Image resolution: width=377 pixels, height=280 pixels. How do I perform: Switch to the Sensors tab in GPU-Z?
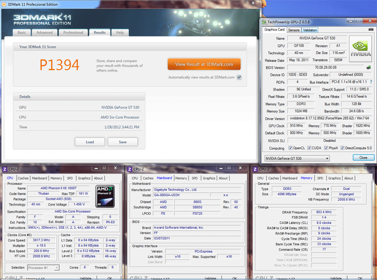[294, 30]
